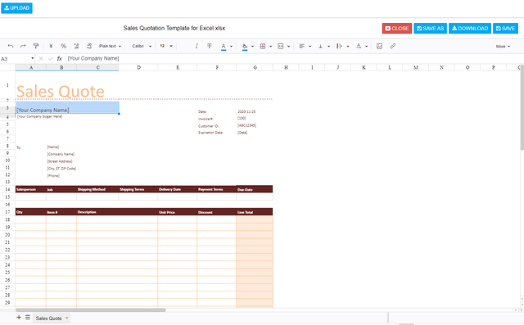Expand vertical align options arrow

328,46
